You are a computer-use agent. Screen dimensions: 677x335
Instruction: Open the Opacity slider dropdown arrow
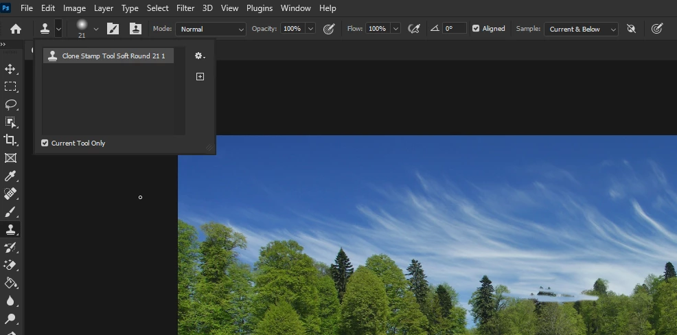(x=310, y=29)
